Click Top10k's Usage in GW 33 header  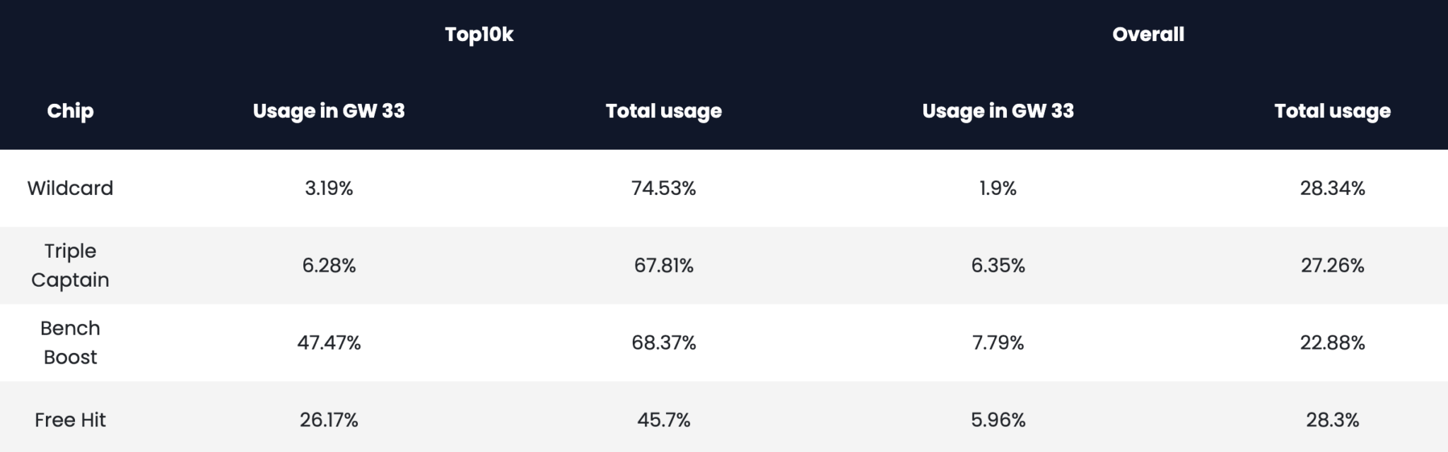[329, 111]
